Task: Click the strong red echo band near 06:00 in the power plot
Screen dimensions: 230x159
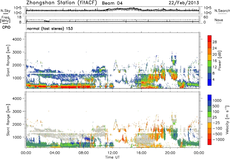Action: pos(69,87)
